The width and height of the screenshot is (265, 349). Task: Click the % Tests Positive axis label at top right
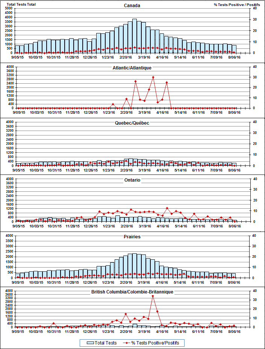click(x=237, y=5)
